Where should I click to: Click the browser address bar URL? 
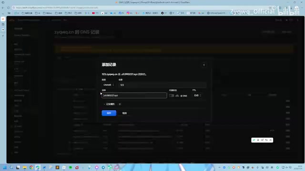[57, 8]
